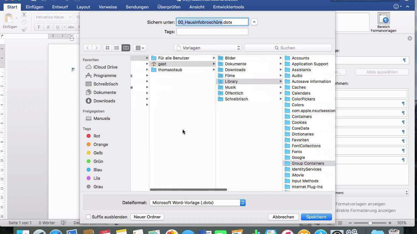This screenshot has height=234, width=417.
Task: Open the group arrangement dropdown
Action: [x=140, y=48]
